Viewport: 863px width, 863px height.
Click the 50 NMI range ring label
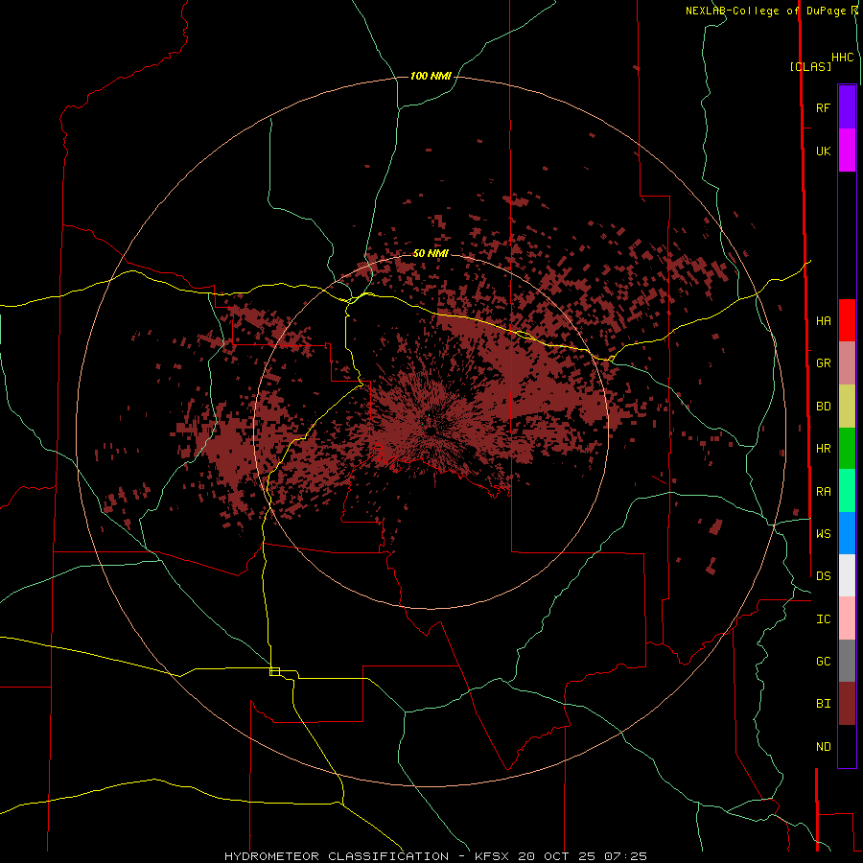(x=431, y=253)
